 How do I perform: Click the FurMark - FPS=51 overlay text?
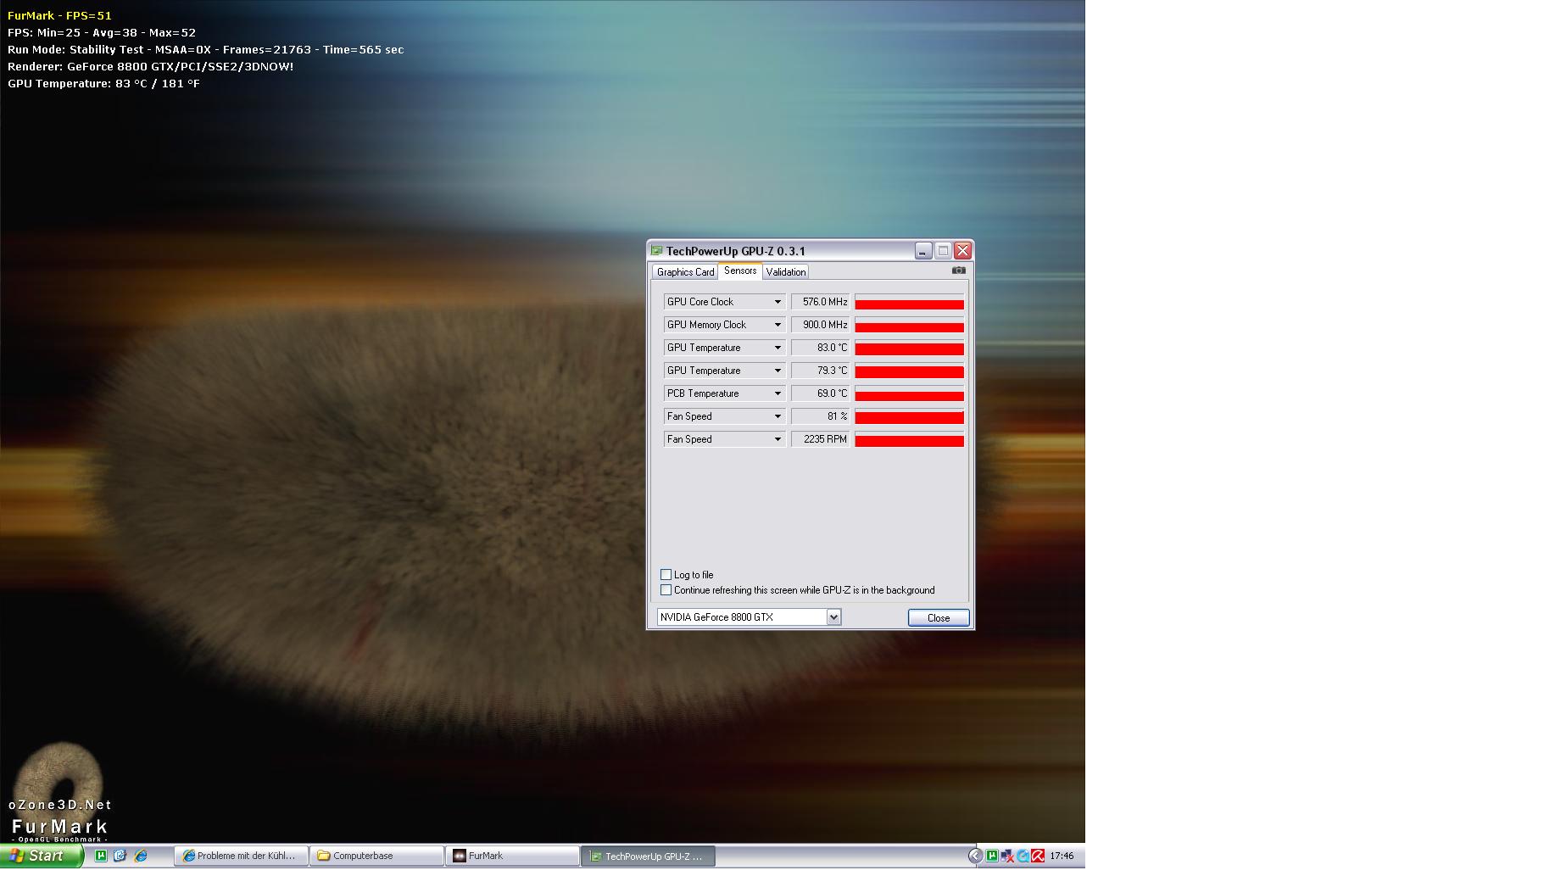59,15
